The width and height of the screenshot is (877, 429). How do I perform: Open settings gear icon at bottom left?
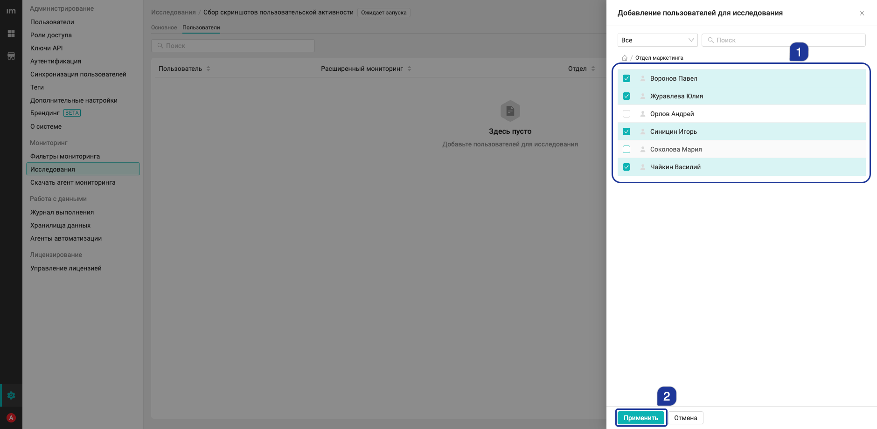coord(11,395)
